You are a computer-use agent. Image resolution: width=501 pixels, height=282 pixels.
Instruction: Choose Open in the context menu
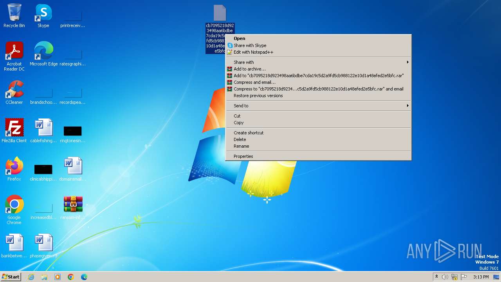click(319, 38)
